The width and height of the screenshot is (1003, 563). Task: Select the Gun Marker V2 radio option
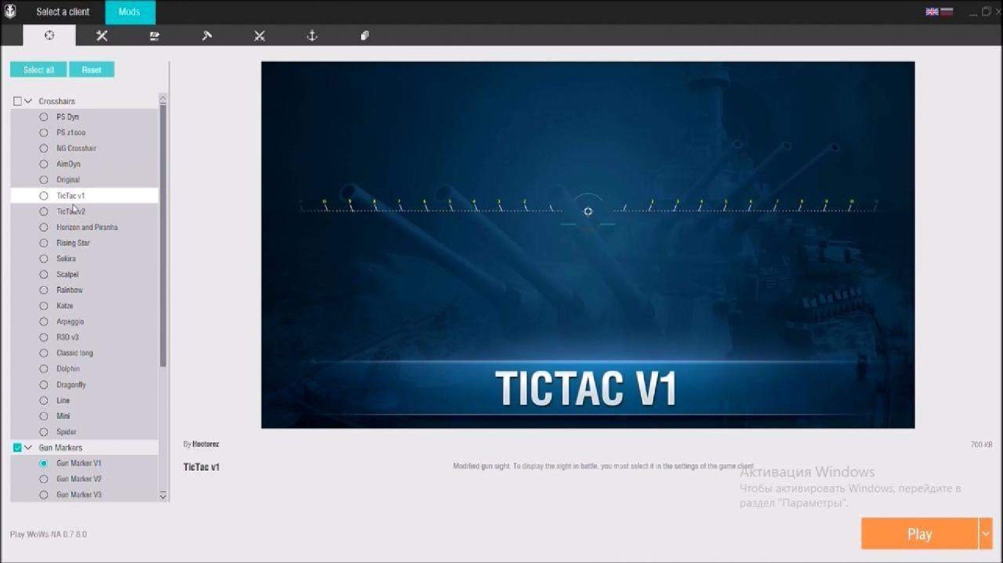44,479
